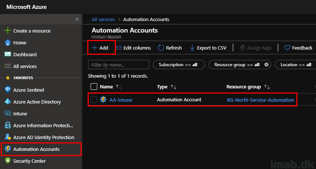316x169 pixels.
Task: Export the list to CSV
Action: [212, 48]
